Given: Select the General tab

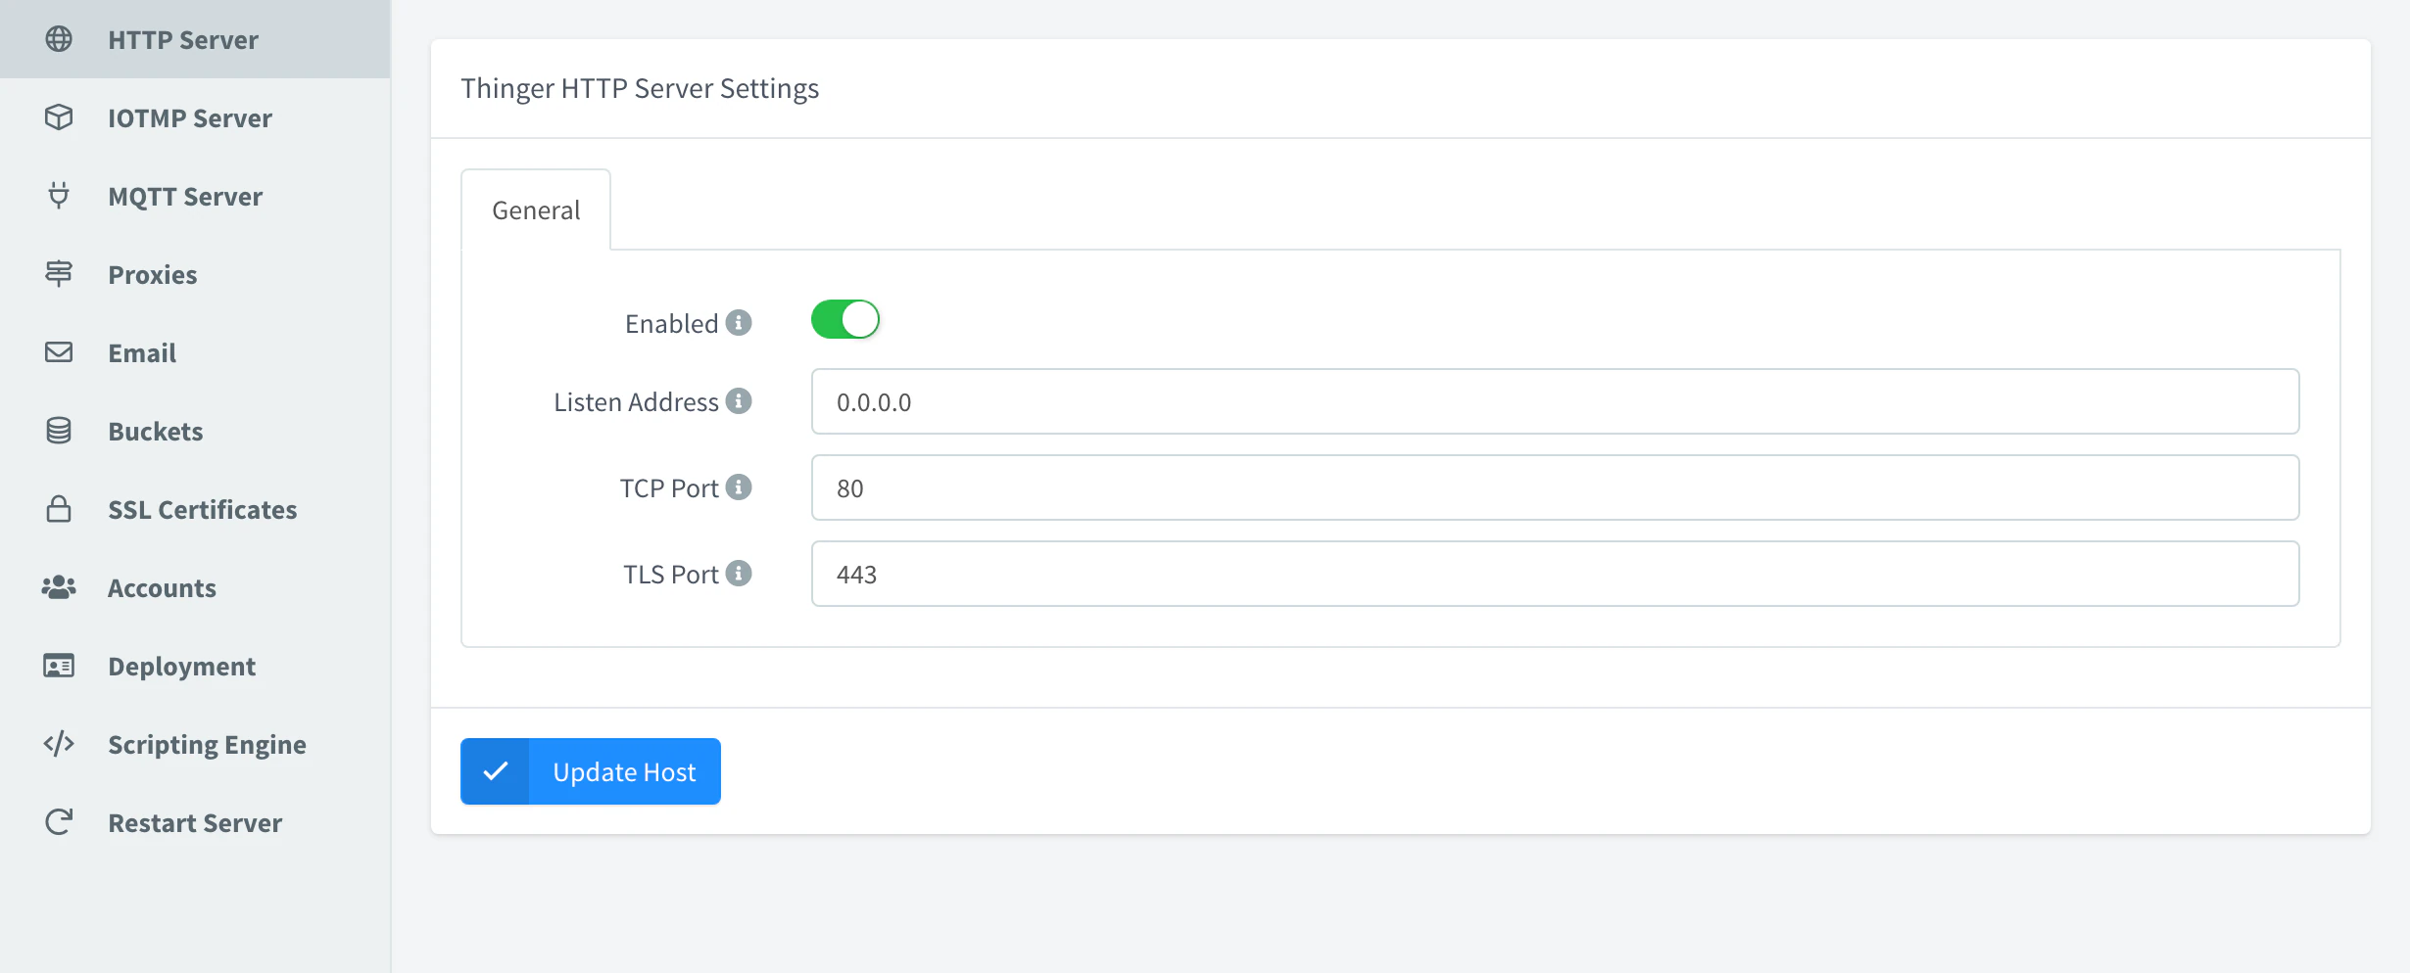Looking at the screenshot, I should click(x=536, y=209).
